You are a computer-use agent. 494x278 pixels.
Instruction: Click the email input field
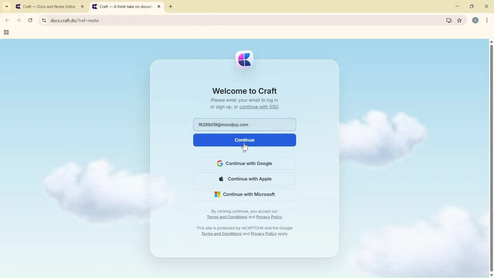click(x=244, y=125)
